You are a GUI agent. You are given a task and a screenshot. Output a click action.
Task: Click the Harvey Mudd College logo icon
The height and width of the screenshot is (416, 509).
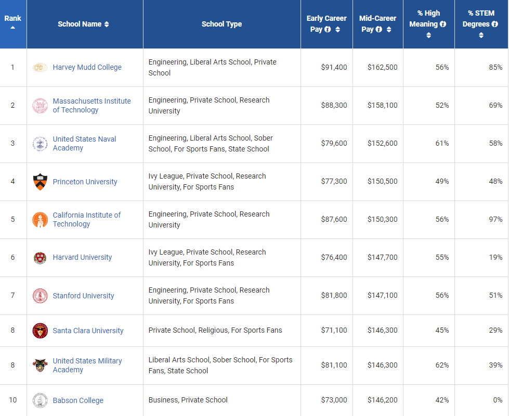click(x=40, y=67)
